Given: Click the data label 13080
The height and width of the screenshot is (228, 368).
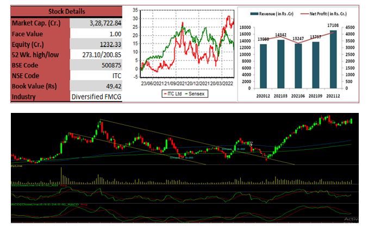Looking at the screenshot, I should 263,39.
